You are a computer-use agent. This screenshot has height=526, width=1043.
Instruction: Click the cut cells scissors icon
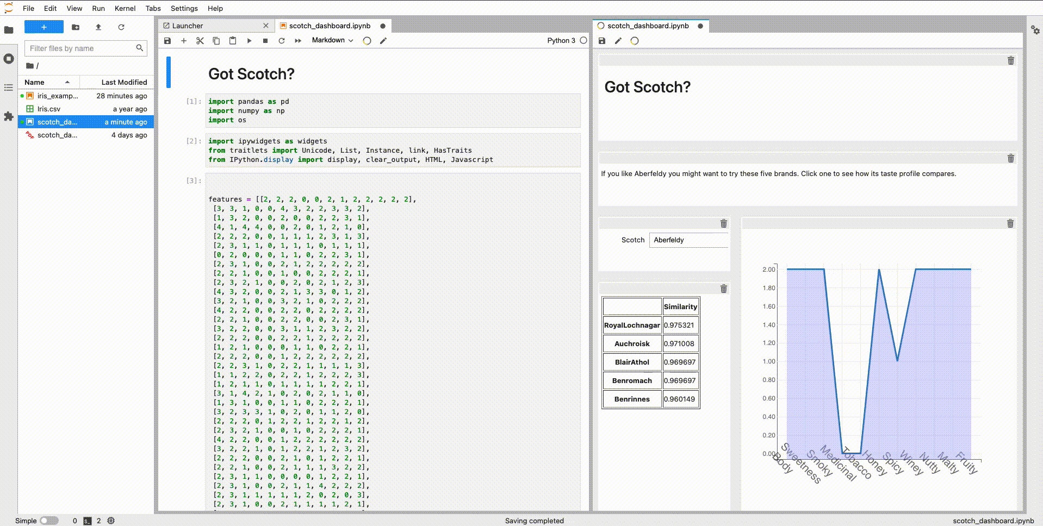pos(200,41)
